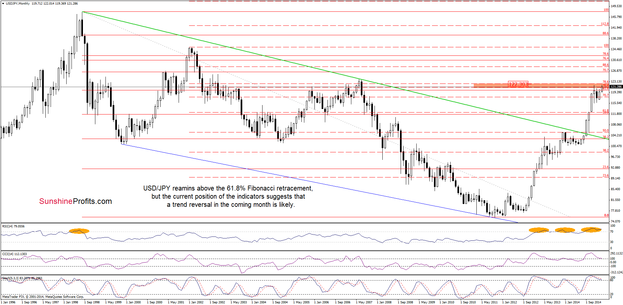This screenshot has width=623, height=305.
Task: Click price axis value 77.810
Action: coord(615,211)
